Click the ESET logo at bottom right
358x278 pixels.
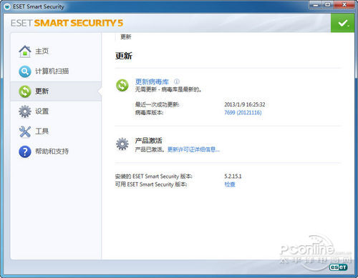(x=338, y=267)
